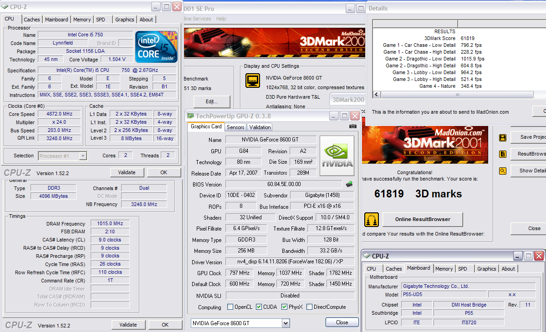Click OK button in top CPU-Z window
Viewport: 546px width, 332px height.
pyautogui.click(x=163, y=172)
